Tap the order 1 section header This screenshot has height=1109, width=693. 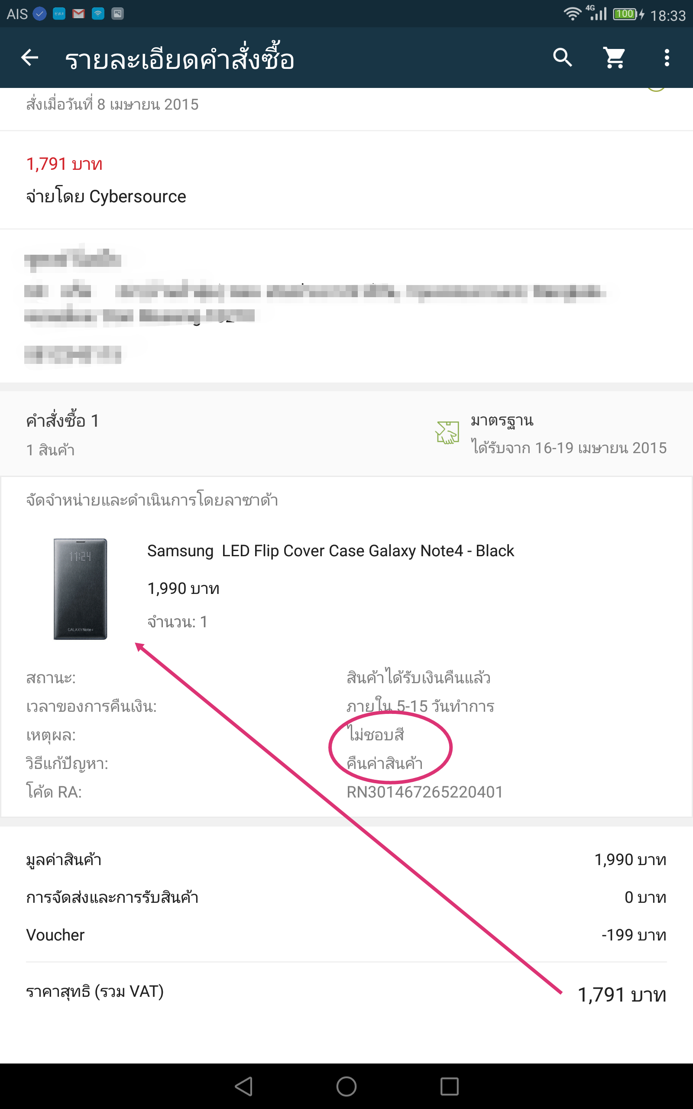click(x=62, y=421)
